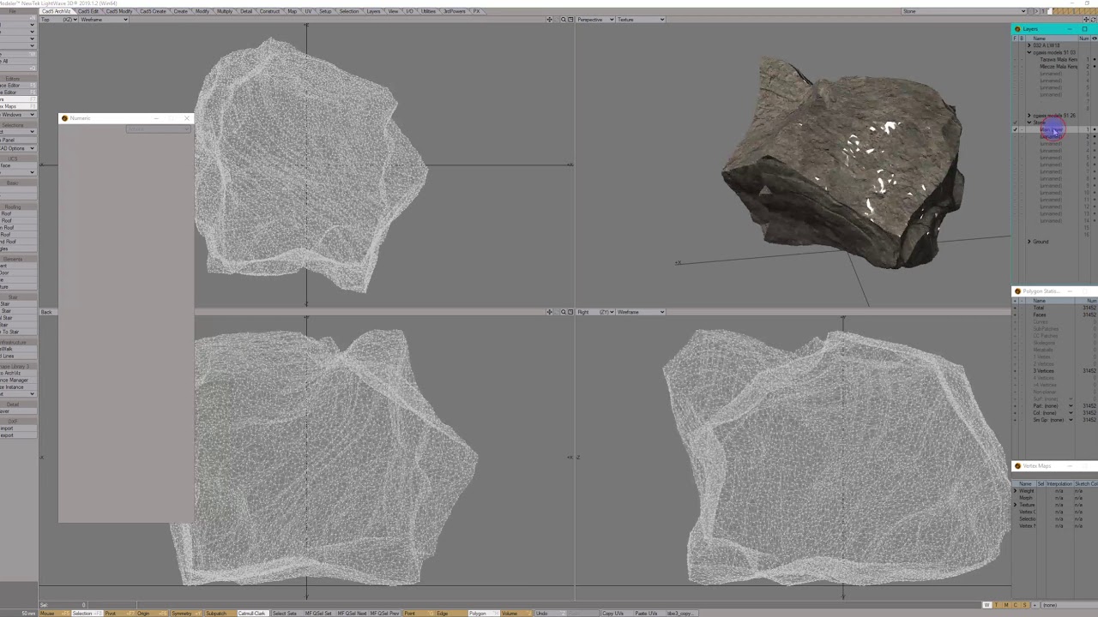Click the move icon of the Back viewport
1098x617 pixels.
[x=549, y=311]
